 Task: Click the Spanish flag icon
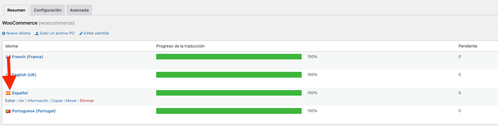coord(8,93)
